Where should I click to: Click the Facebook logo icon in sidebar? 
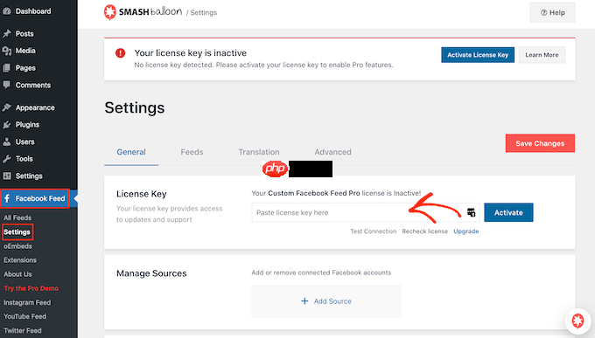[x=7, y=198]
